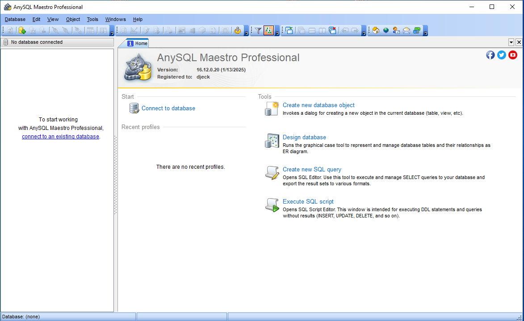Click the There are no recent profiles text
This screenshot has width=524, height=321.
click(190, 167)
